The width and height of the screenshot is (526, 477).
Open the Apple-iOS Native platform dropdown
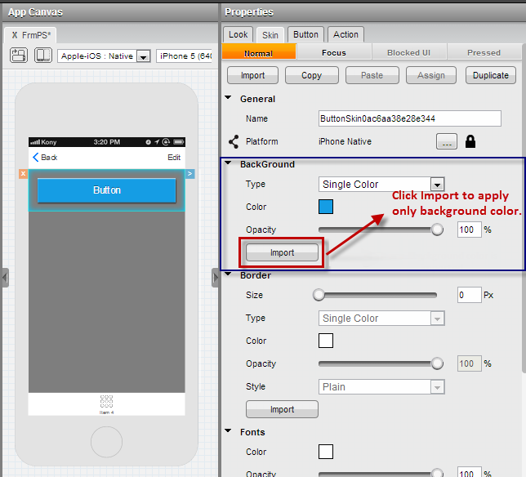pyautogui.click(x=144, y=56)
